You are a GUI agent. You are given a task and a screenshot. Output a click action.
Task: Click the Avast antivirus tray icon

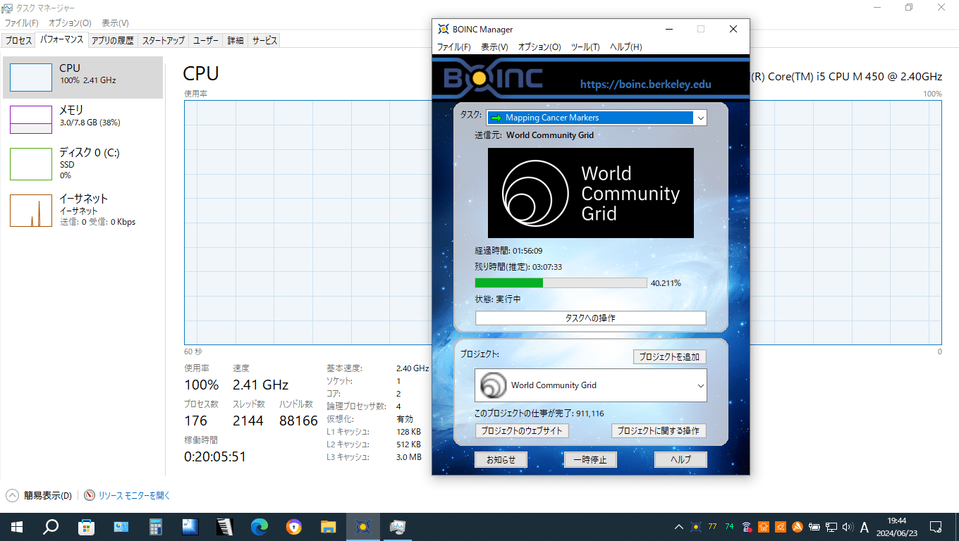[x=797, y=526]
